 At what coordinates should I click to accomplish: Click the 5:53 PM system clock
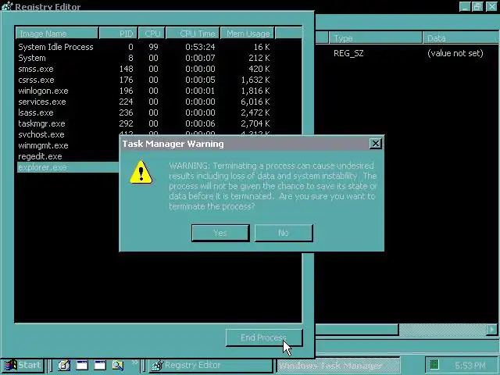click(x=470, y=366)
